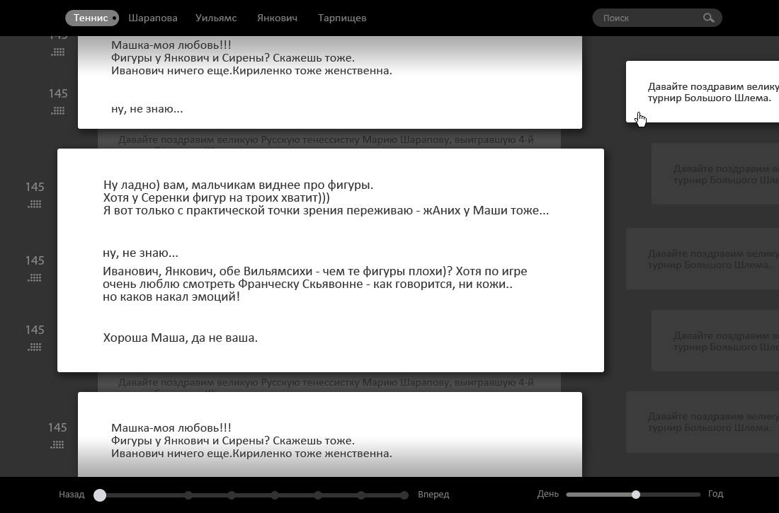Click 145 counter beside 'Хороша Маша' comment
The height and width of the screenshot is (513, 779).
[35, 330]
